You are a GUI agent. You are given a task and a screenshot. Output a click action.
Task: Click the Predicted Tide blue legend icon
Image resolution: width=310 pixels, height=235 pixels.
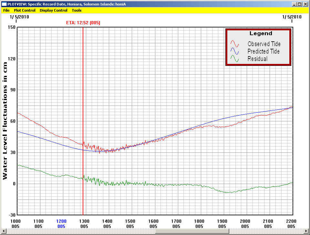click(x=234, y=51)
